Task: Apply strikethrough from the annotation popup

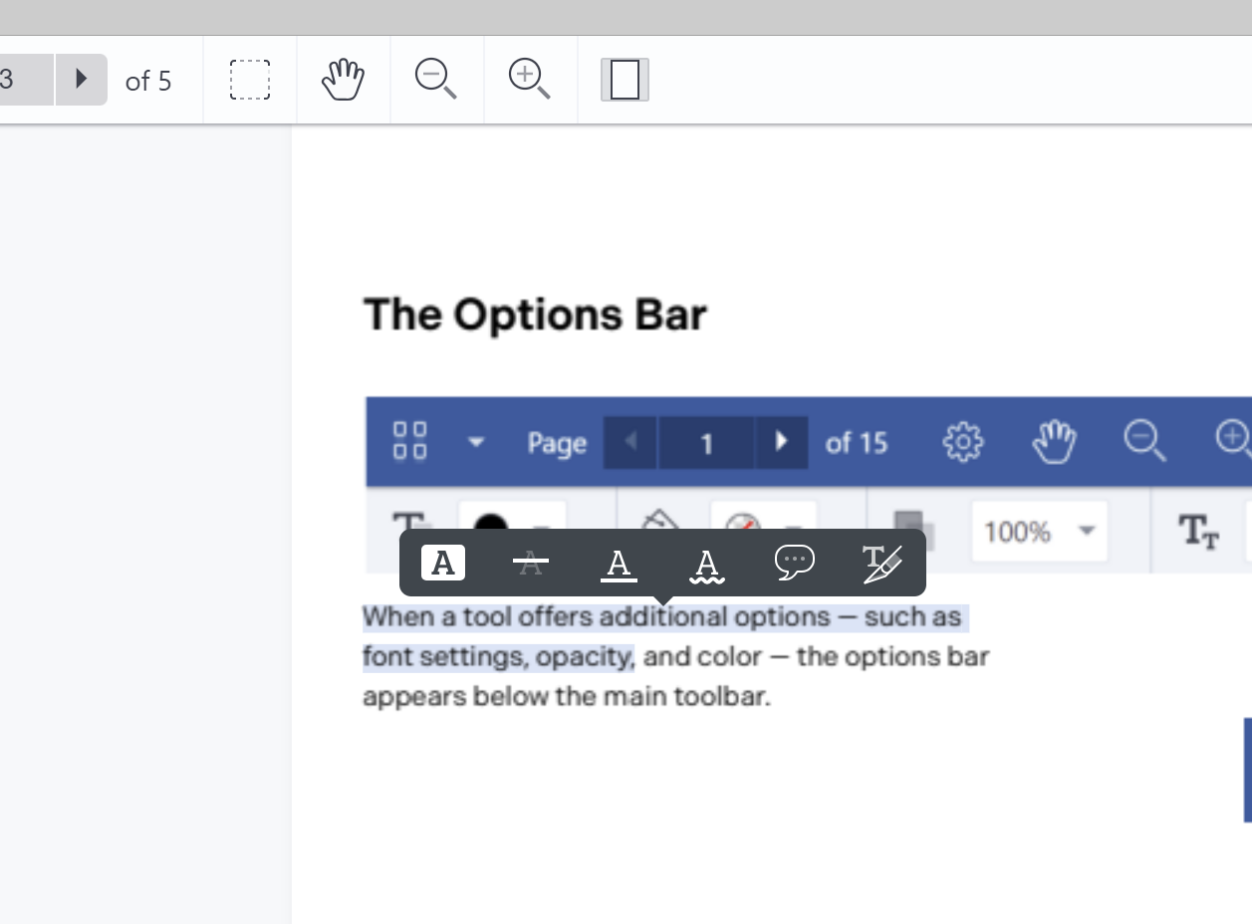Action: [x=530, y=563]
